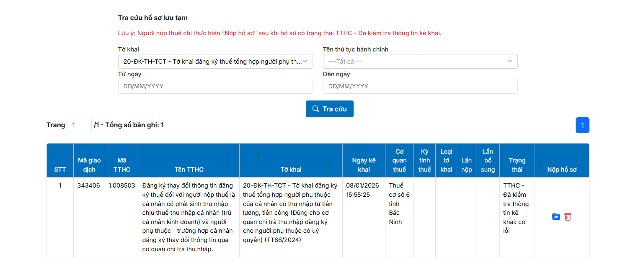
Task: Expand the Tên thủ tục hành chính dropdown
Action: (420, 62)
